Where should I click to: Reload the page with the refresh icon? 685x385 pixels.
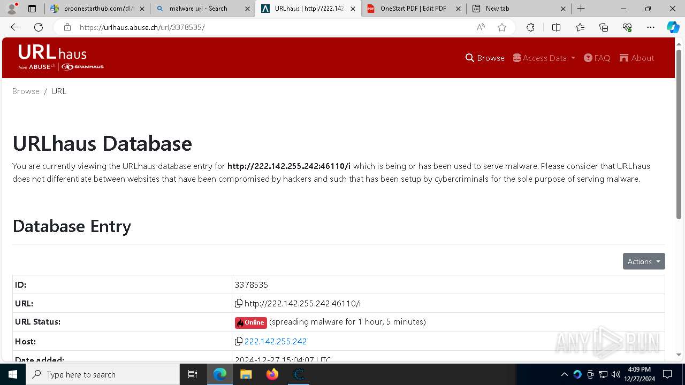(x=39, y=27)
